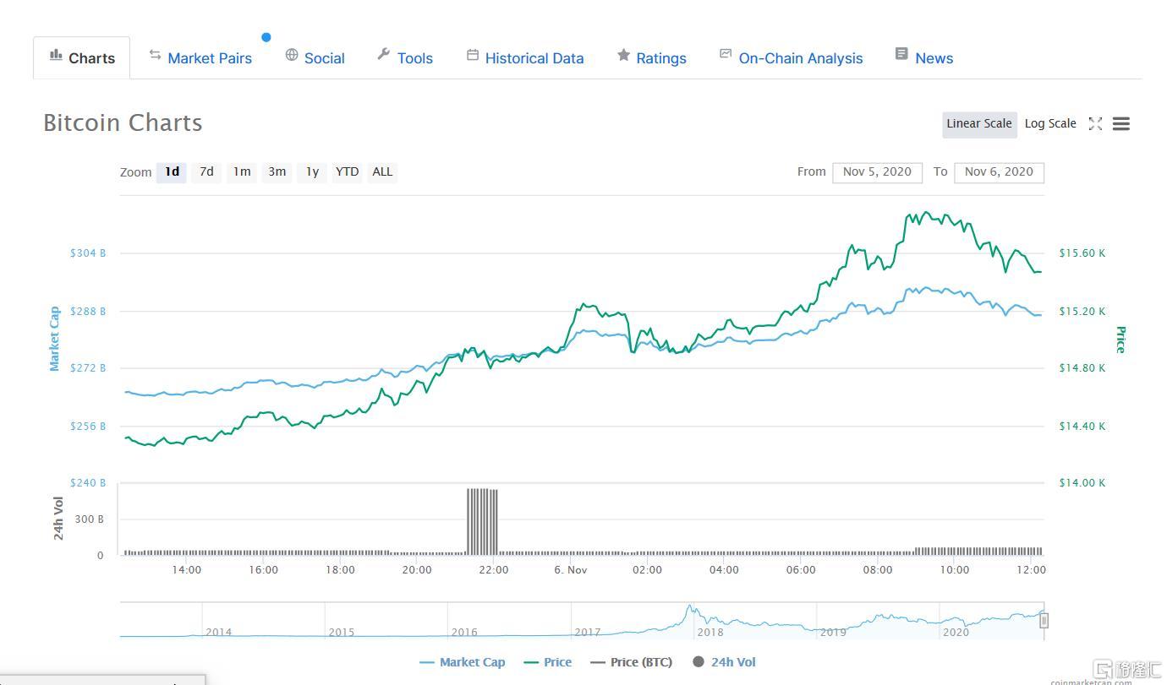Click the navigator right range handle
This screenshot has width=1167, height=685.
[1044, 620]
